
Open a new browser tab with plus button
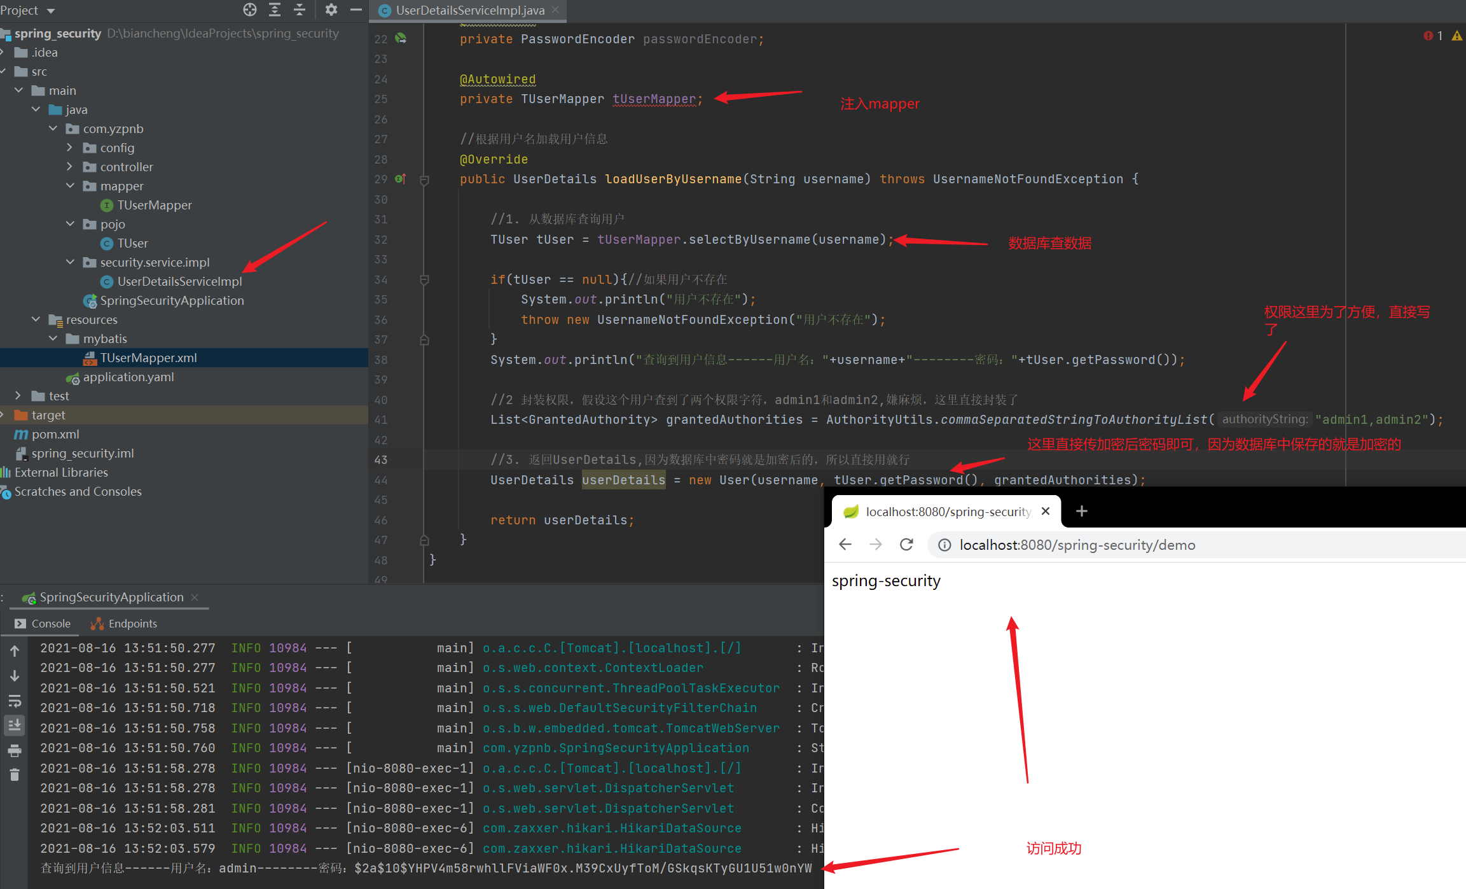coord(1081,511)
